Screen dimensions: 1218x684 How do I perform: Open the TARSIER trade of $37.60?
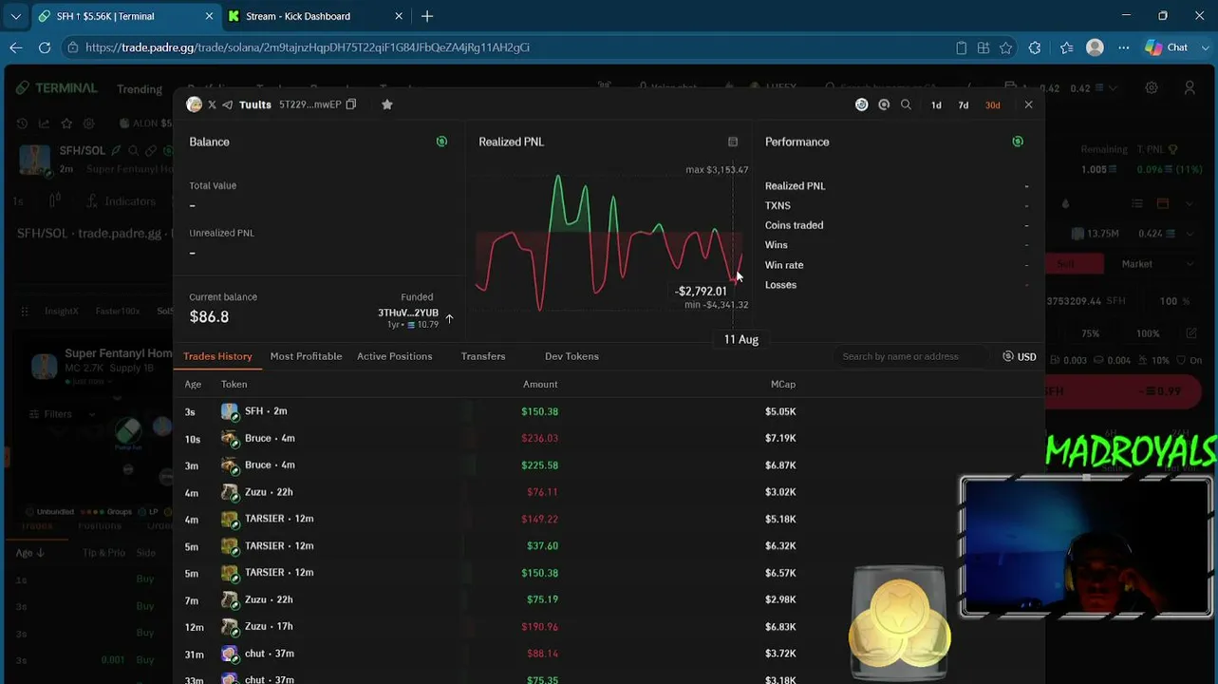click(x=609, y=546)
